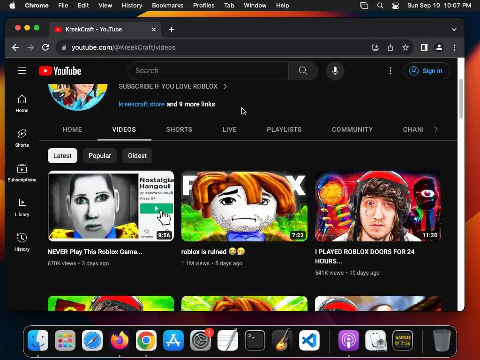Click the page vertical scrollbar
Viewport: 480px width, 360px height.
click(461, 98)
